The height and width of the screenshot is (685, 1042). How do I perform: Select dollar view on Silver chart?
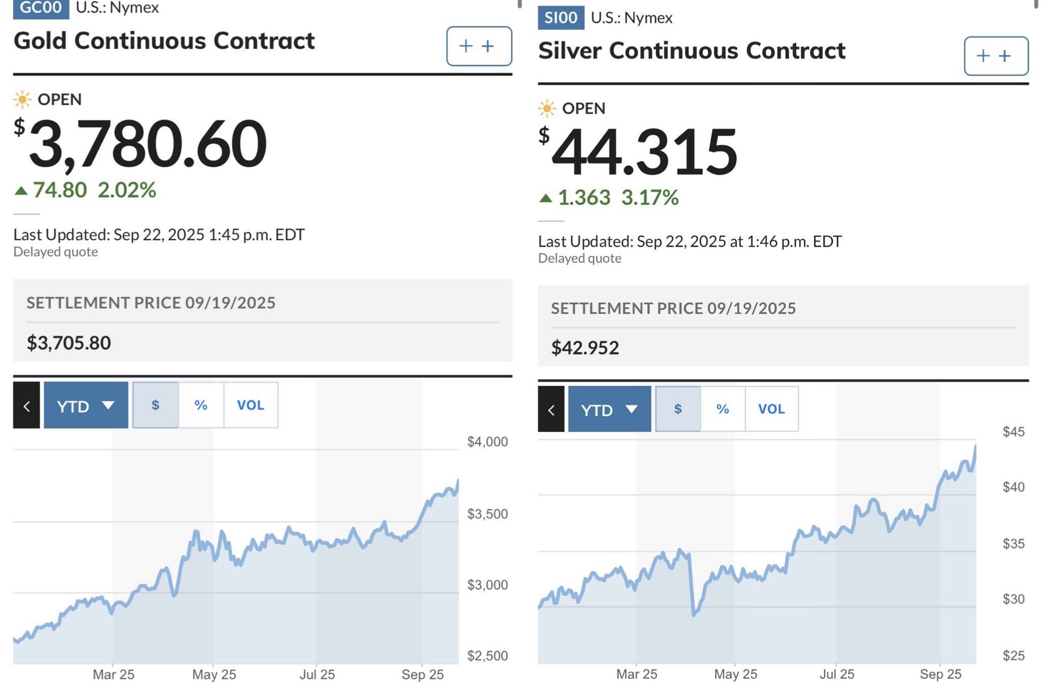[678, 409]
